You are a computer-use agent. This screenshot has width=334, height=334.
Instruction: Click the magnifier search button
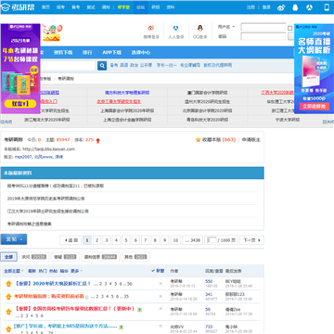102,65
